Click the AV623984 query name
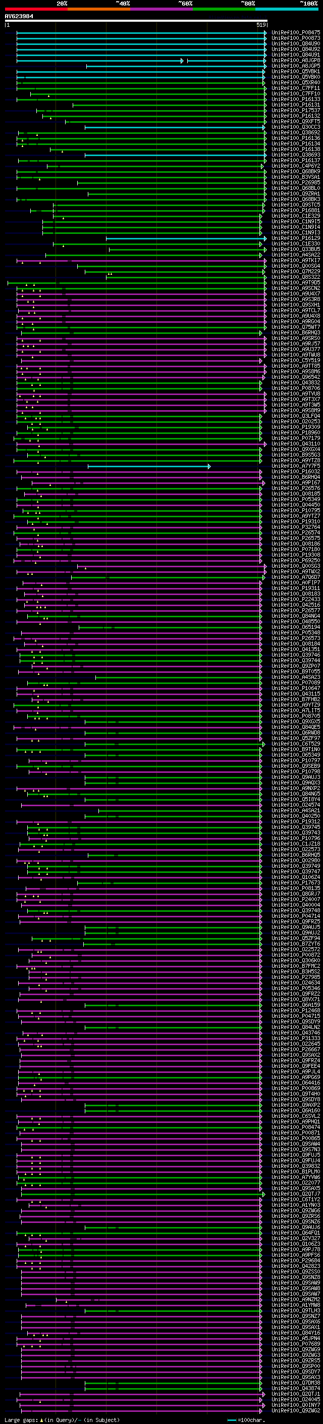The height and width of the screenshot is (1424, 323). (x=19, y=16)
